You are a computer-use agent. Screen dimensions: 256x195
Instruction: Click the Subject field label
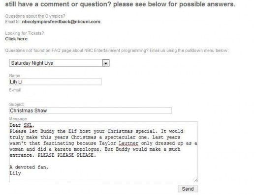pyautogui.click(x=16, y=105)
